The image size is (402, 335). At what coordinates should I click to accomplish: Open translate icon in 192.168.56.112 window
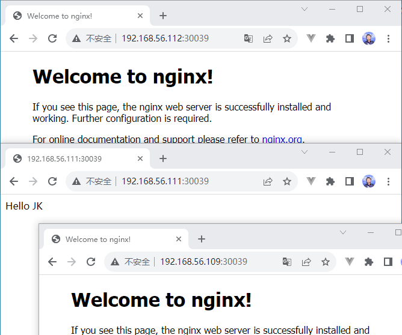click(248, 38)
